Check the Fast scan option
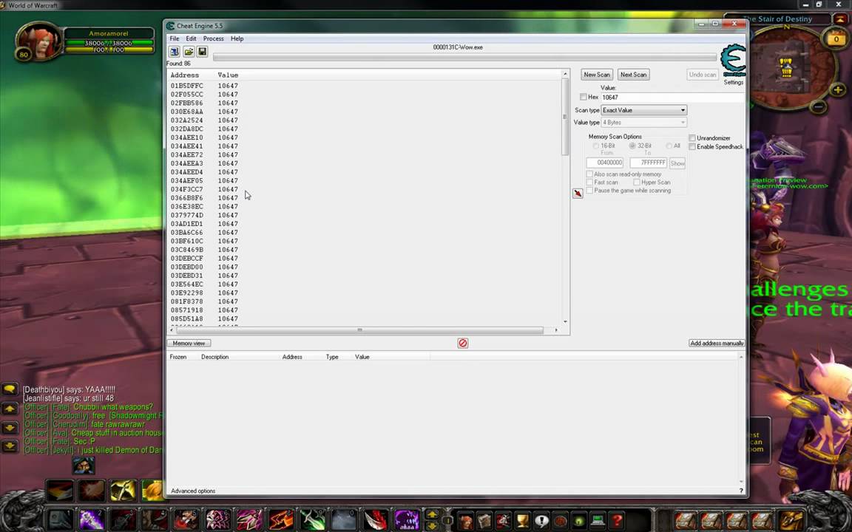The width and height of the screenshot is (852, 532). (589, 183)
